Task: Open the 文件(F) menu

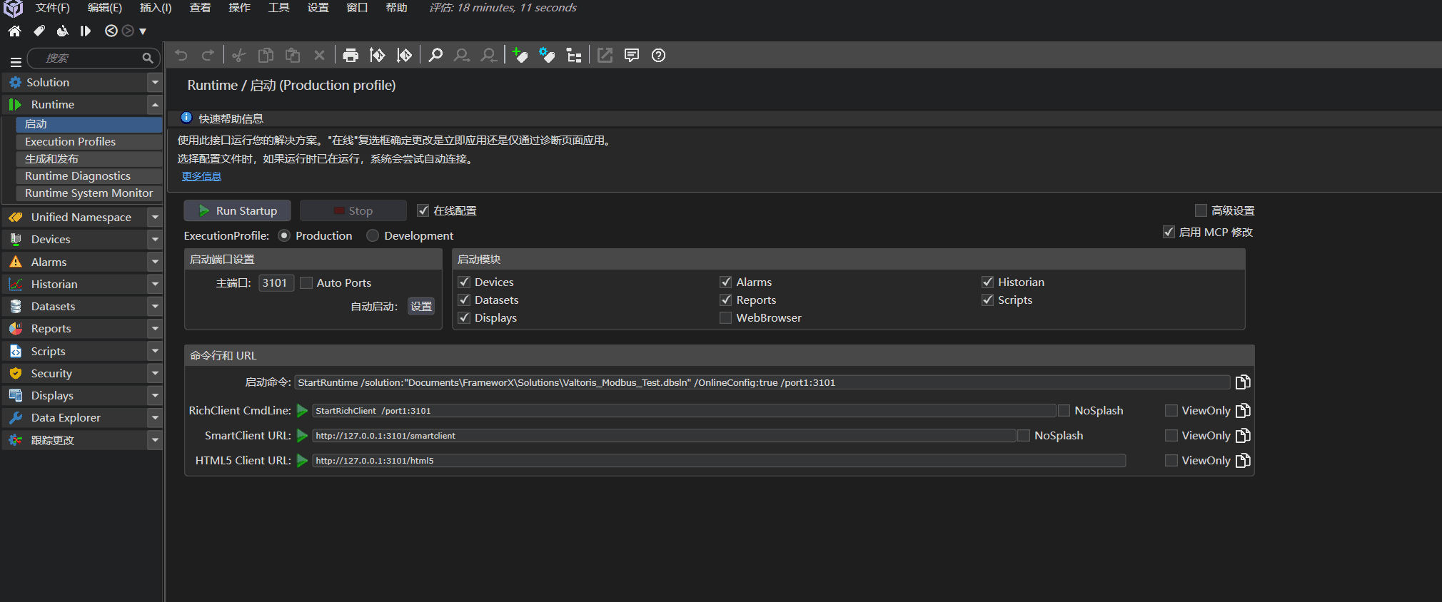Action: click(53, 8)
